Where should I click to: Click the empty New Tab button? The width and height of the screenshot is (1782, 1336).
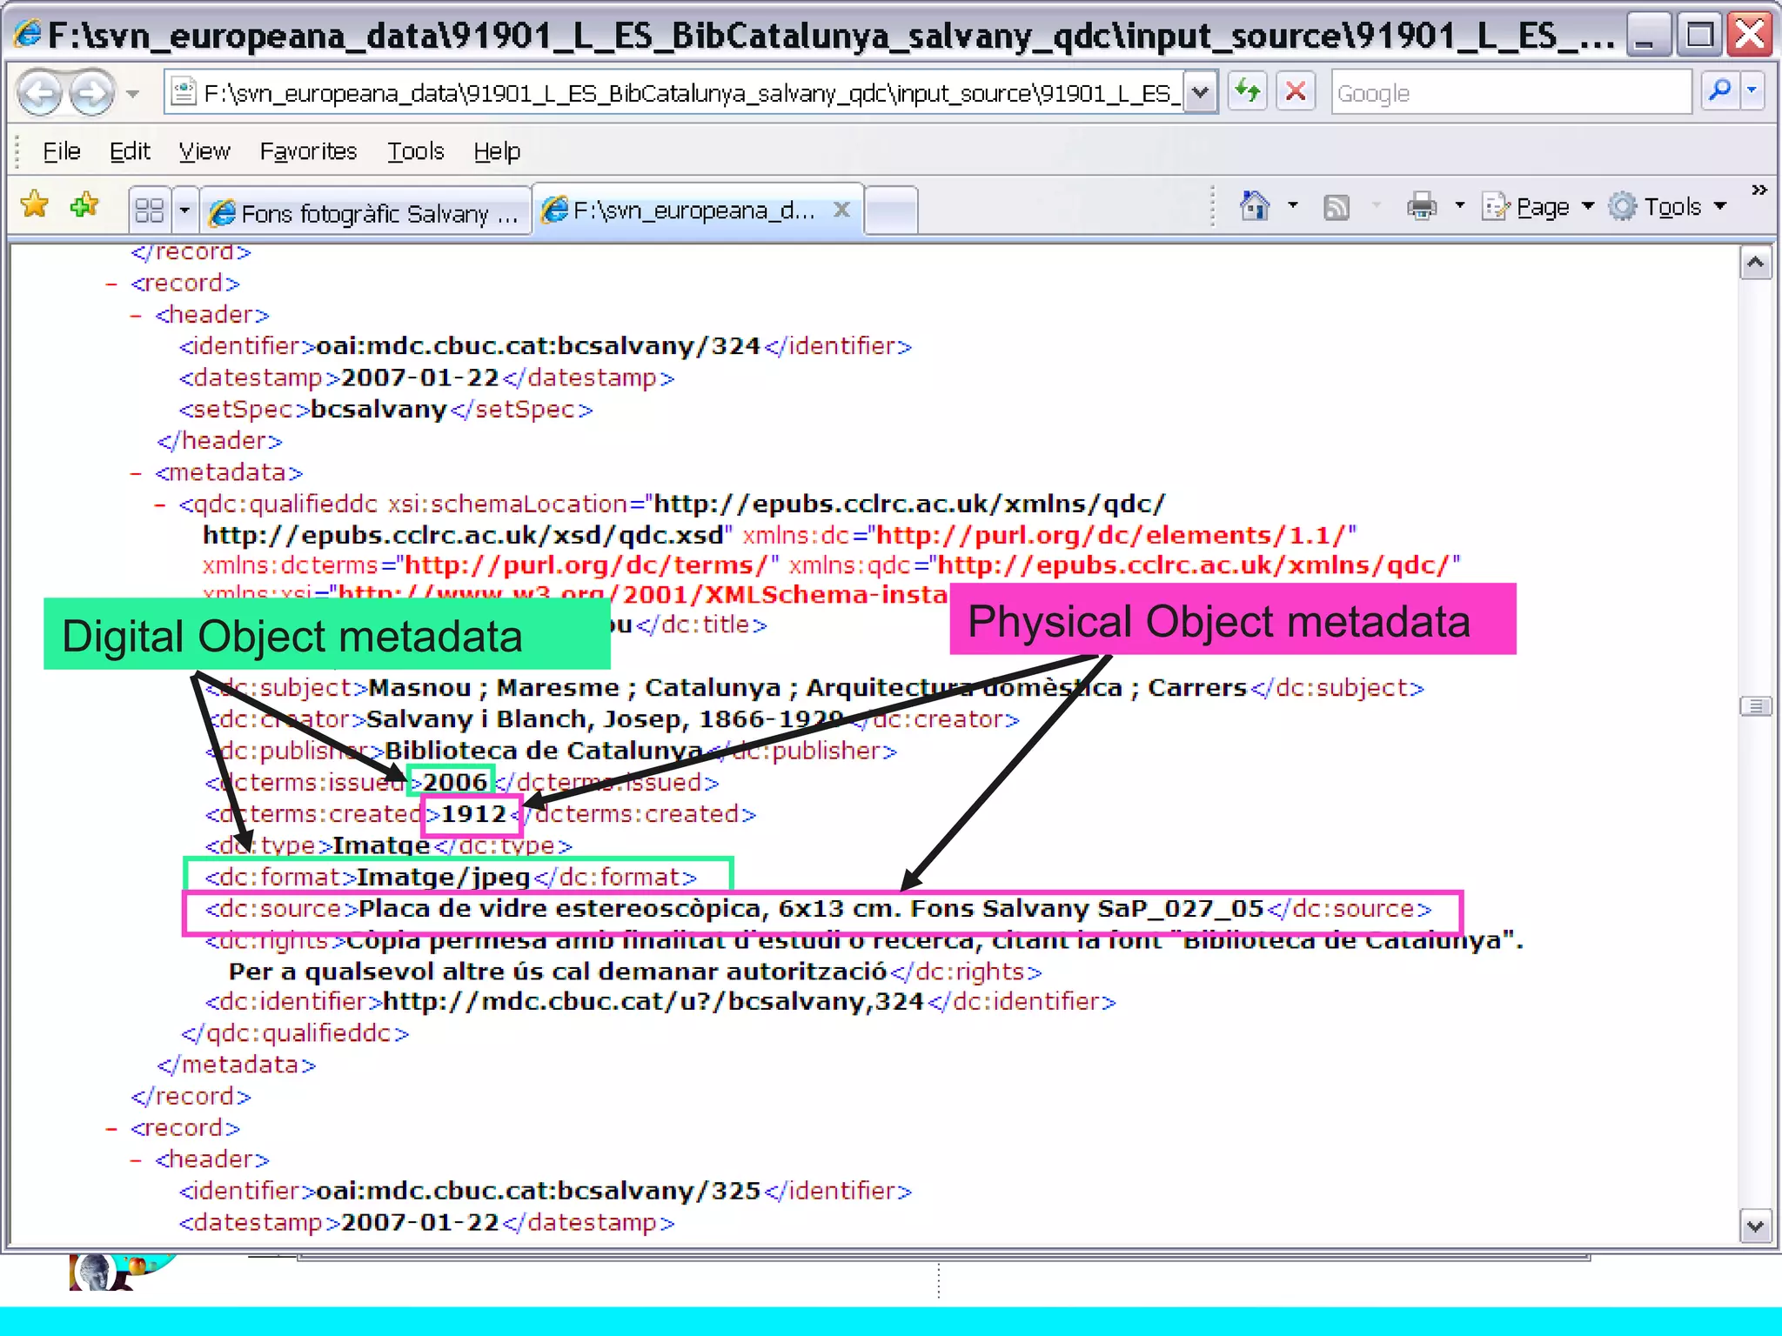[891, 210]
